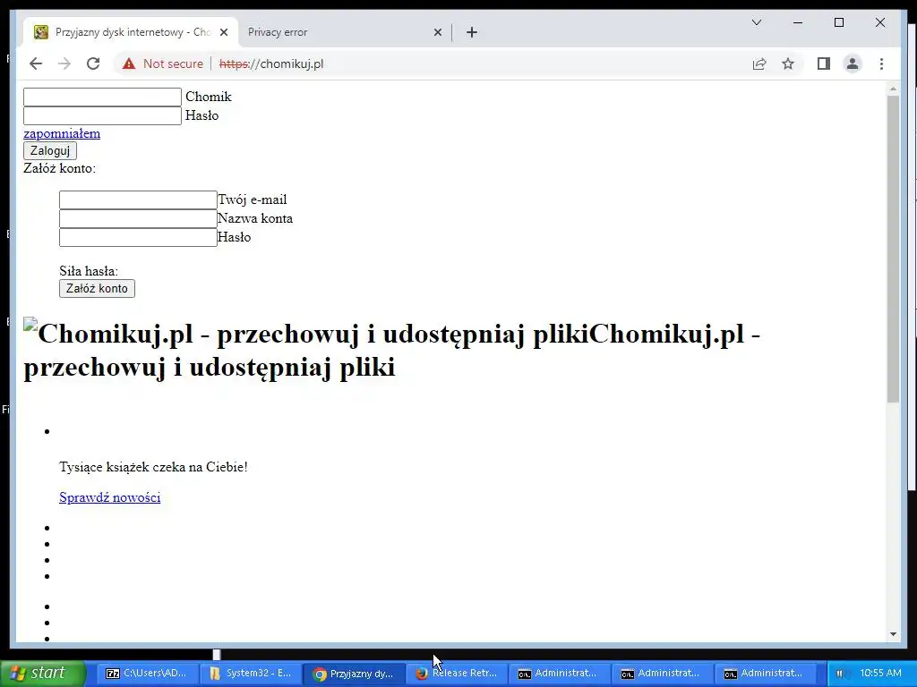Open the Chrome profile avatar

[853, 64]
